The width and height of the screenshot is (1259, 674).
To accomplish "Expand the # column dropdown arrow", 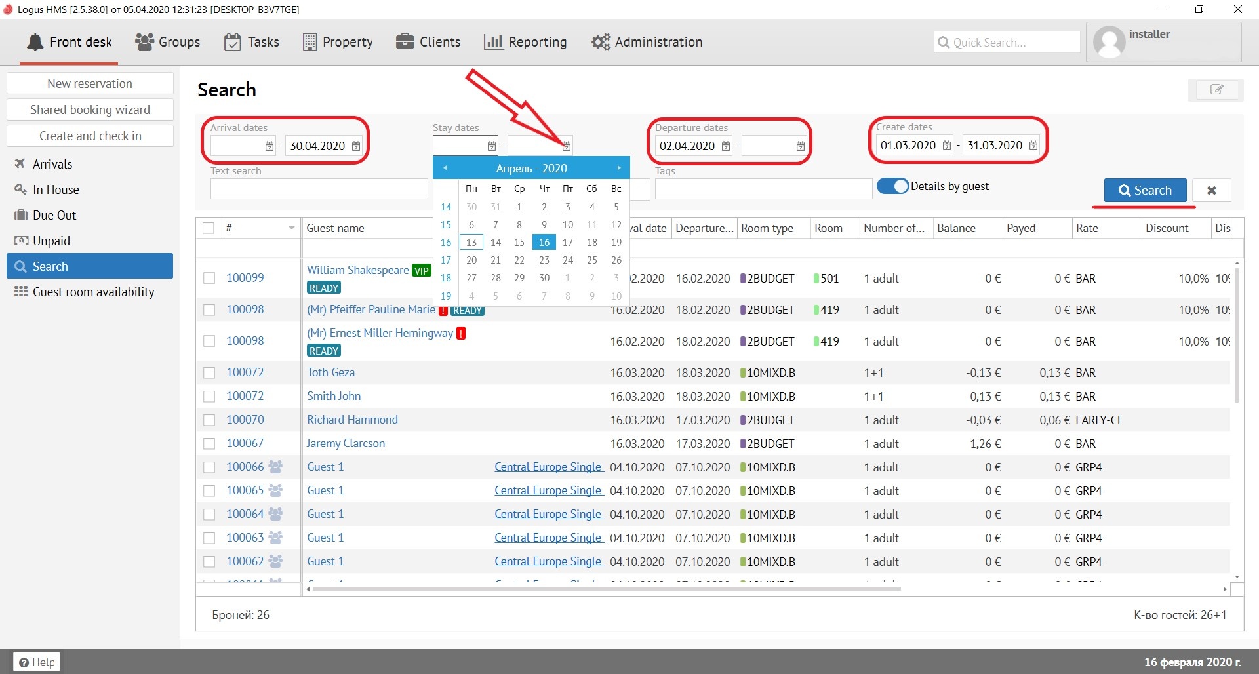I will 291,228.
